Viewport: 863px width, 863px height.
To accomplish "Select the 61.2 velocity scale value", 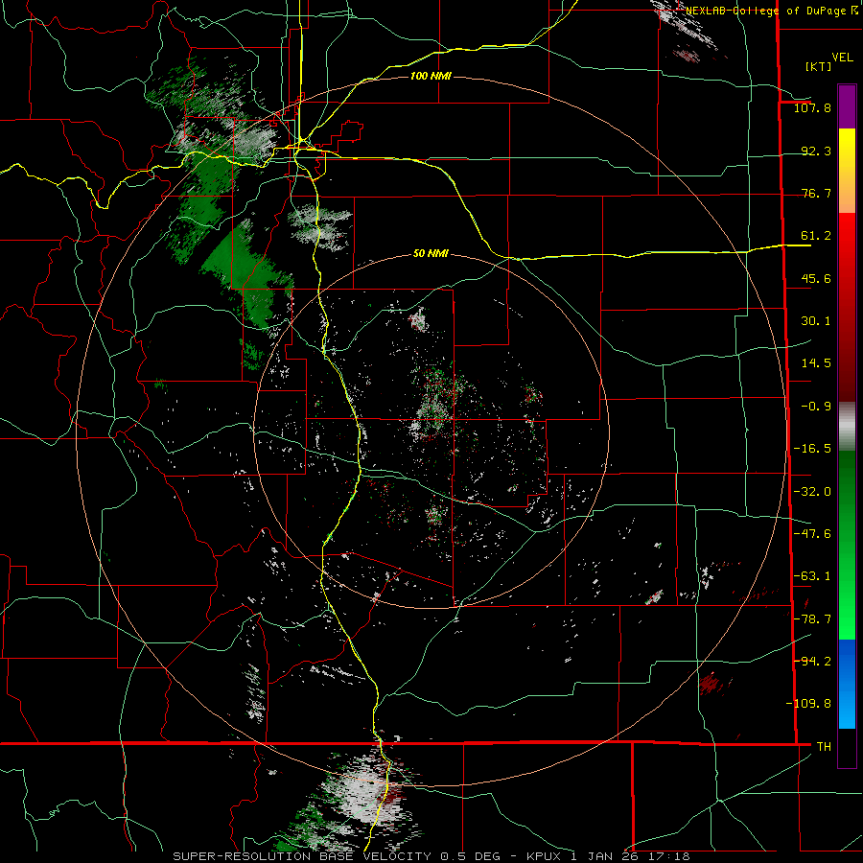I will click(x=816, y=236).
